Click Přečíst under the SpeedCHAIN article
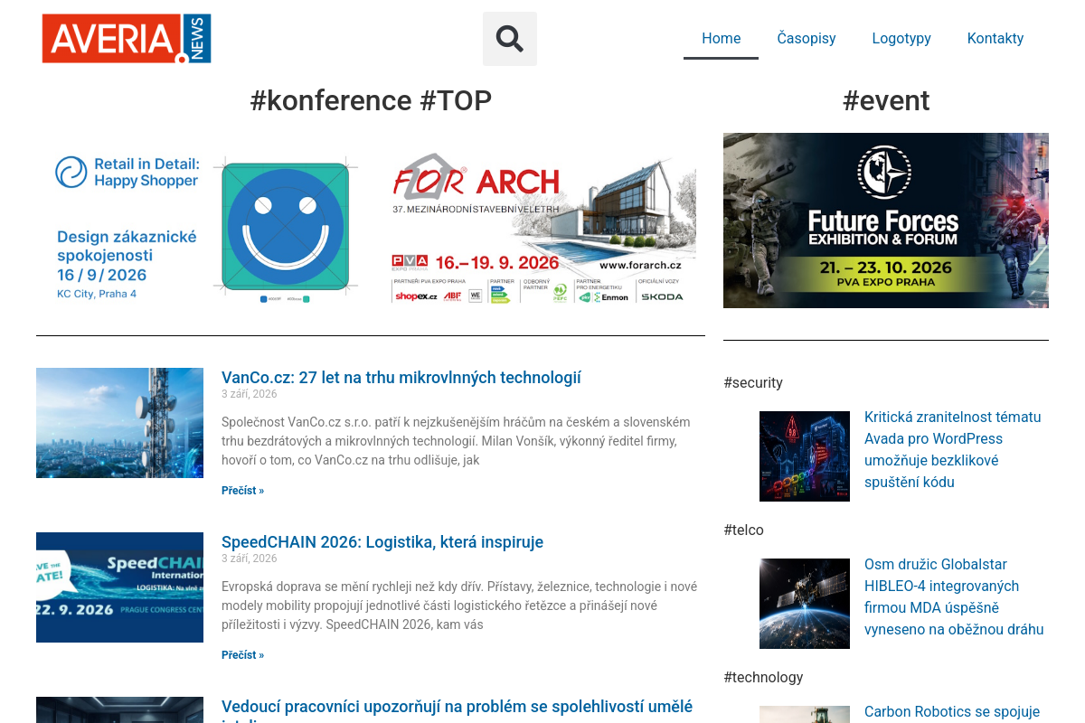The height and width of the screenshot is (723, 1085). [x=242, y=655]
